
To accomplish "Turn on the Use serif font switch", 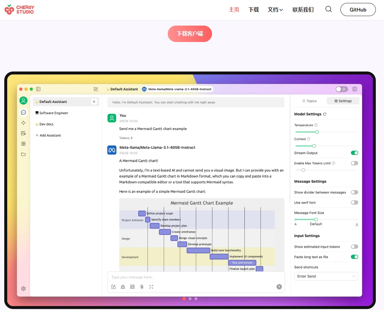I will (354, 202).
